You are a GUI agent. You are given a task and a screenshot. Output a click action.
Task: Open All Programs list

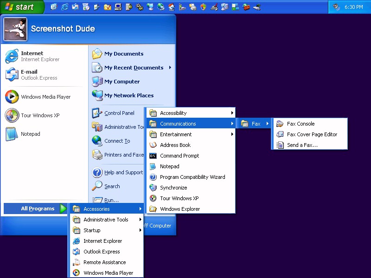point(38,208)
